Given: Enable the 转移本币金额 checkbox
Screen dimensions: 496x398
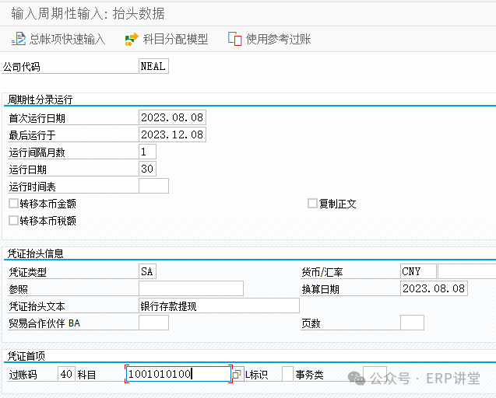Looking at the screenshot, I should 13,204.
